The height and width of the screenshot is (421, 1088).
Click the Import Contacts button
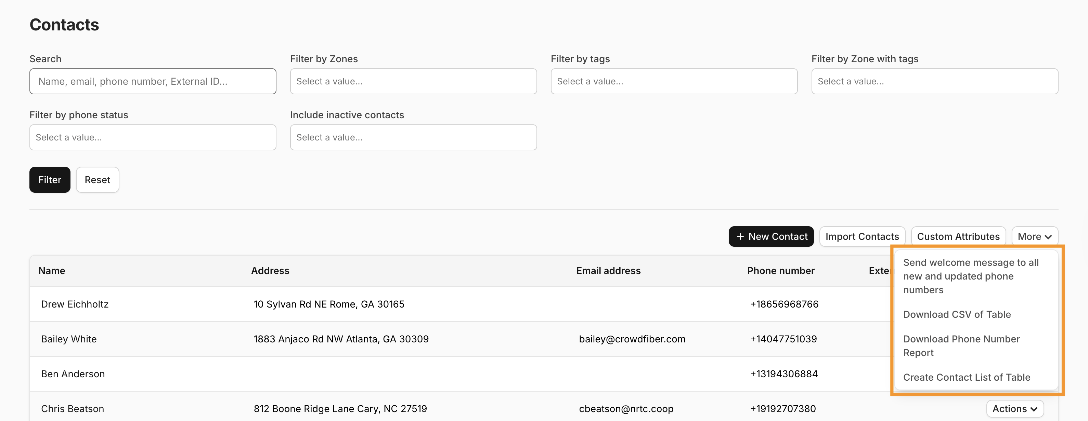[863, 236]
